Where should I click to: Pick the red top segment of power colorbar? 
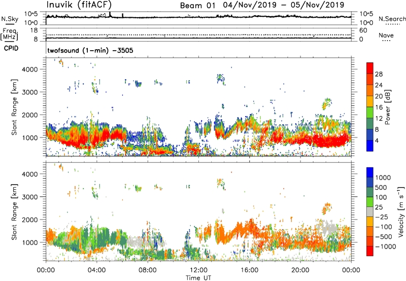pyautogui.click(x=370, y=68)
